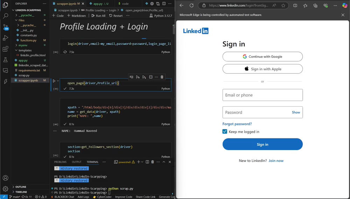Focus the Email or phone field
This screenshot has width=350, height=199.
tap(262, 95)
